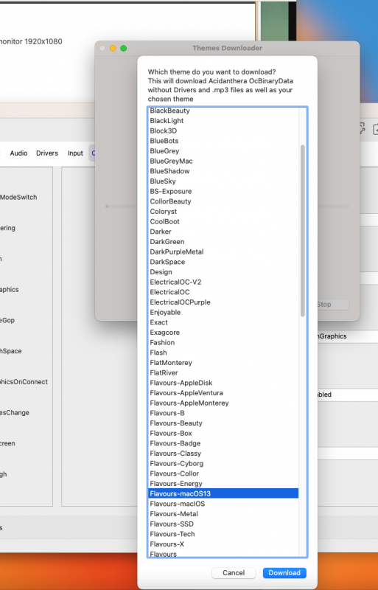The width and height of the screenshot is (378, 590).
Task: Select FlatMonterey theme
Action: tap(223, 363)
